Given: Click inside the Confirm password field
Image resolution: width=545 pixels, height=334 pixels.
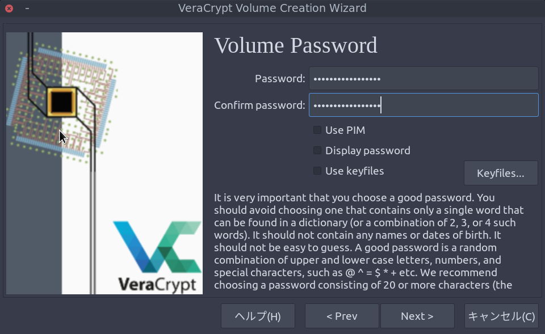Looking at the screenshot, I should [x=423, y=105].
